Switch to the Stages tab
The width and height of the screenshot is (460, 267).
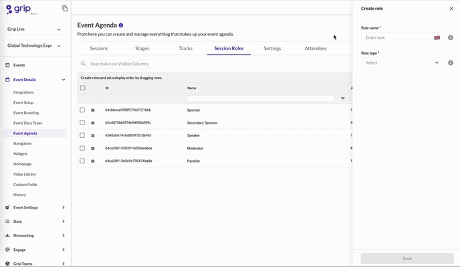point(142,48)
